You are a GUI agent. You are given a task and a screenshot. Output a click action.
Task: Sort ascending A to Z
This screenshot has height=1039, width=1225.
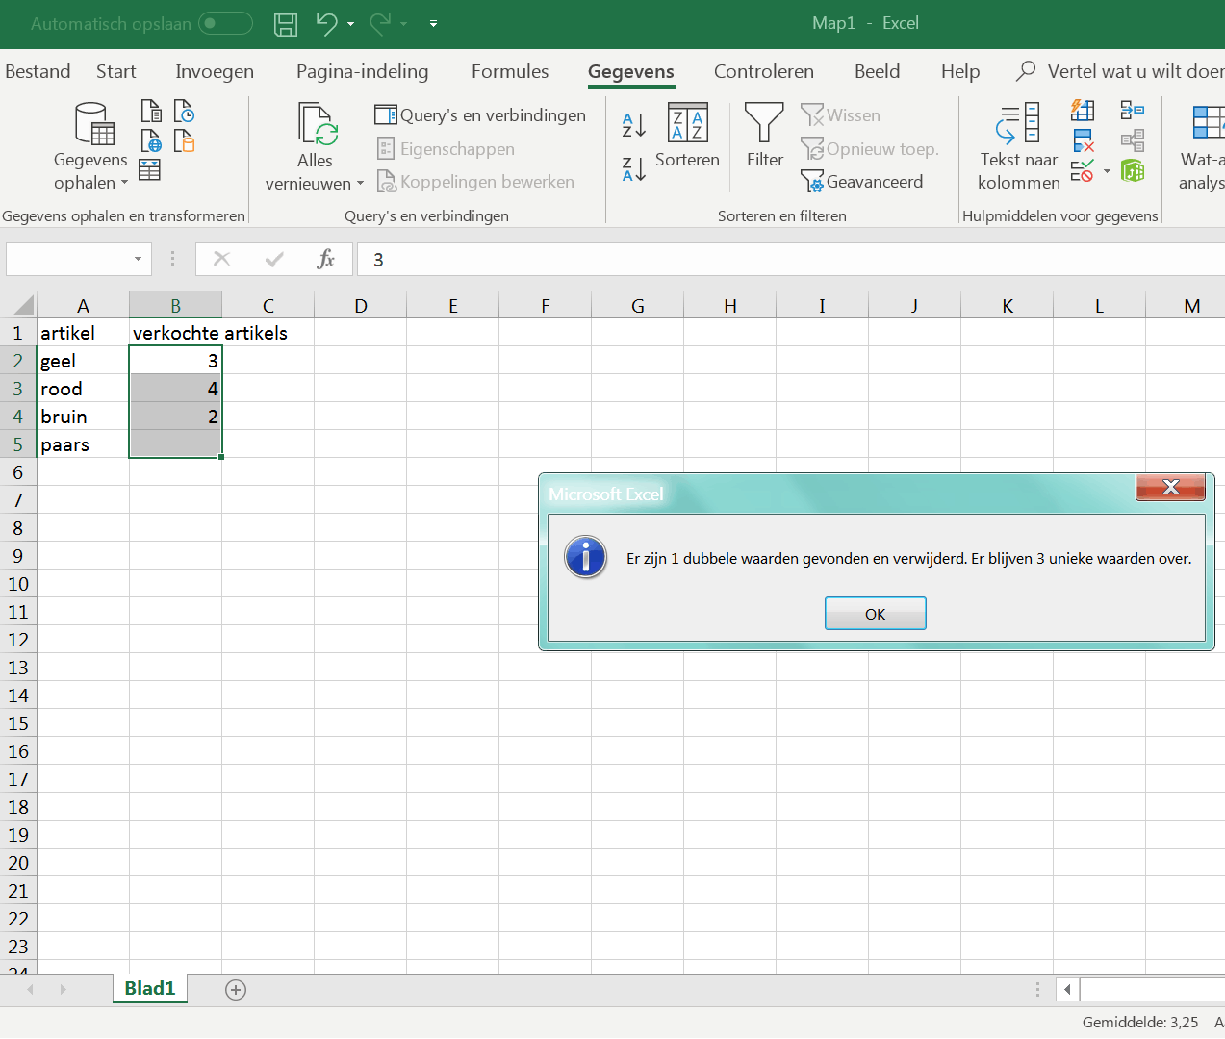point(633,124)
